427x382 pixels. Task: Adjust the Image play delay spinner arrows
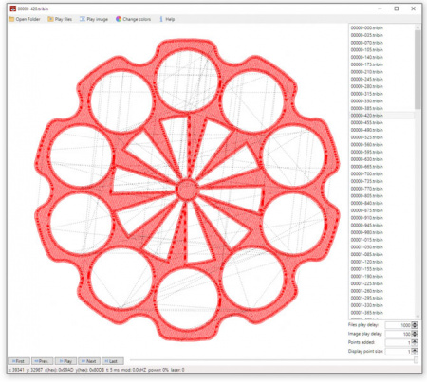pos(415,334)
